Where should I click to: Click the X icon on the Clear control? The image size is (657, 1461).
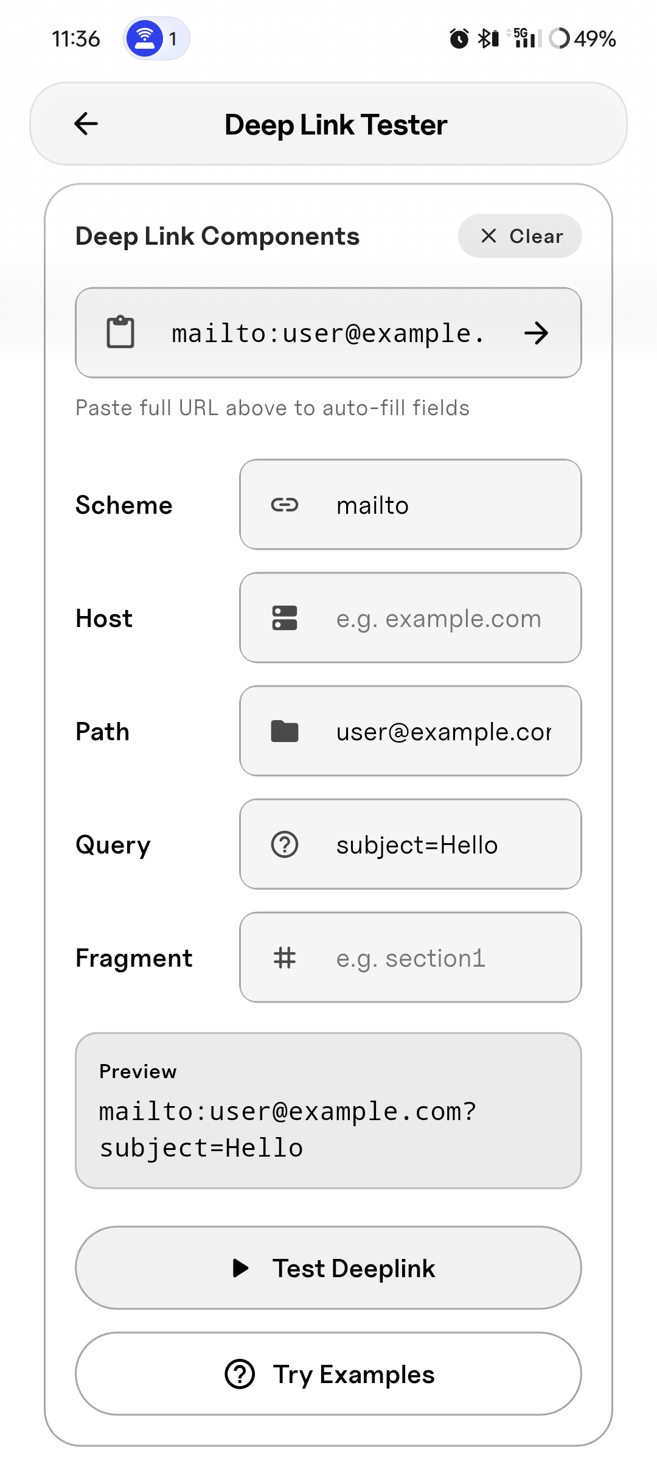click(x=488, y=236)
